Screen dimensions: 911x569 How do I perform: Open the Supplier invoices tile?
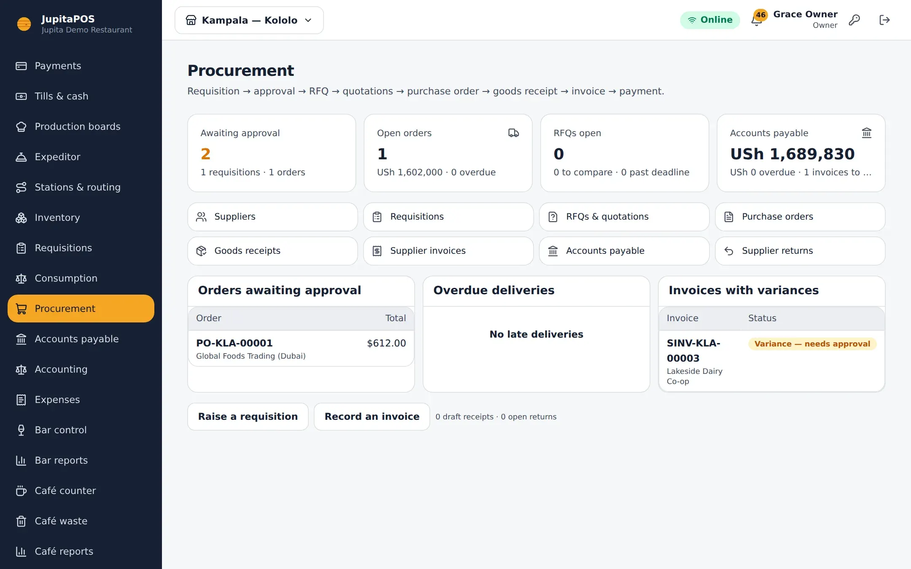(448, 251)
